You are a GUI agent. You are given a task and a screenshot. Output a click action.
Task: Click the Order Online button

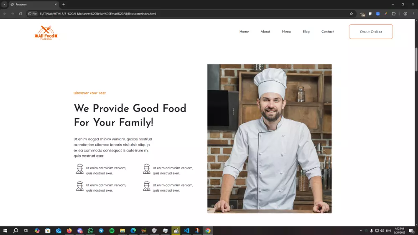click(371, 32)
